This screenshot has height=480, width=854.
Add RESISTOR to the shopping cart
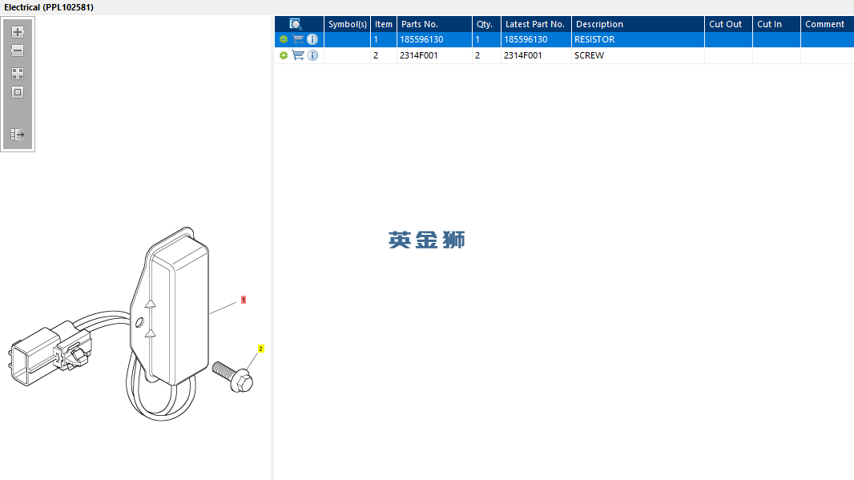coord(298,39)
